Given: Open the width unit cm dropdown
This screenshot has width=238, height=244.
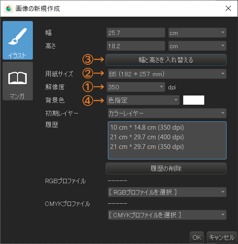Looking at the screenshot, I should [x=197, y=33].
